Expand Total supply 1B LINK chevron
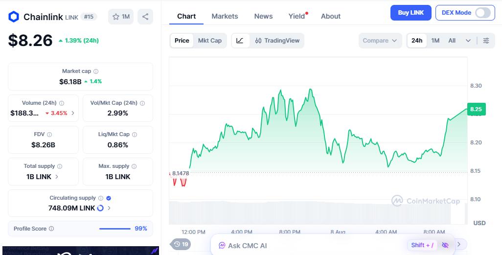Viewport: 502px width, 255px height. (57, 177)
